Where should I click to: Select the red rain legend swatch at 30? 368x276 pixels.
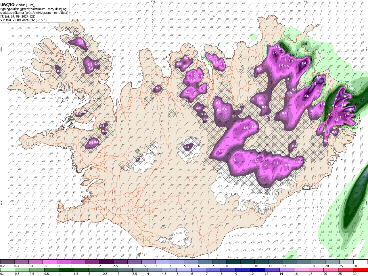pos(361,270)
